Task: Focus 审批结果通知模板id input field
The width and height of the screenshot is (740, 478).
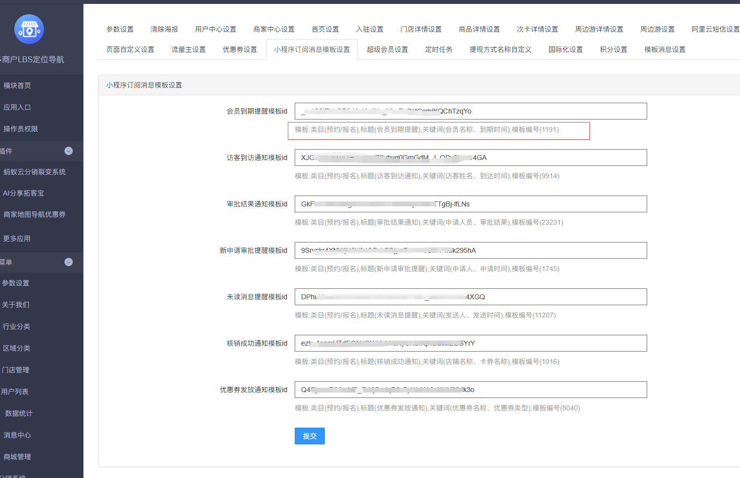Action: tap(471, 204)
